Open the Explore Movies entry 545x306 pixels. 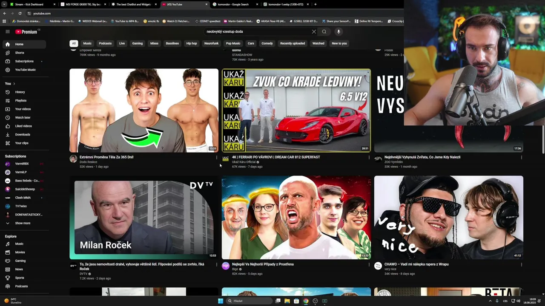(24, 252)
